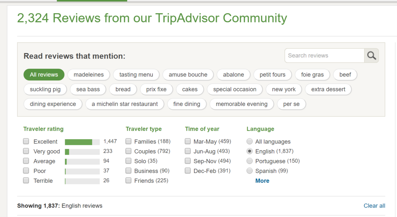
Task: Filter reviews mentioning cakes
Action: 190,89
